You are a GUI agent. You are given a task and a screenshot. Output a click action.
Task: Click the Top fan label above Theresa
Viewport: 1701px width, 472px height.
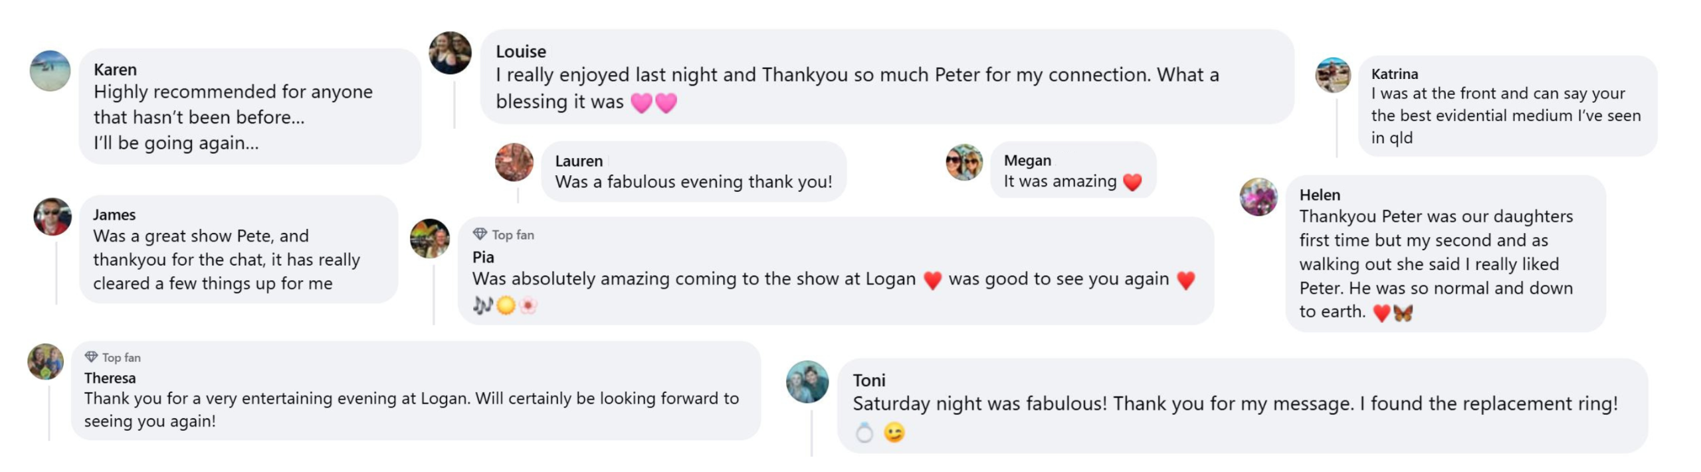click(122, 357)
